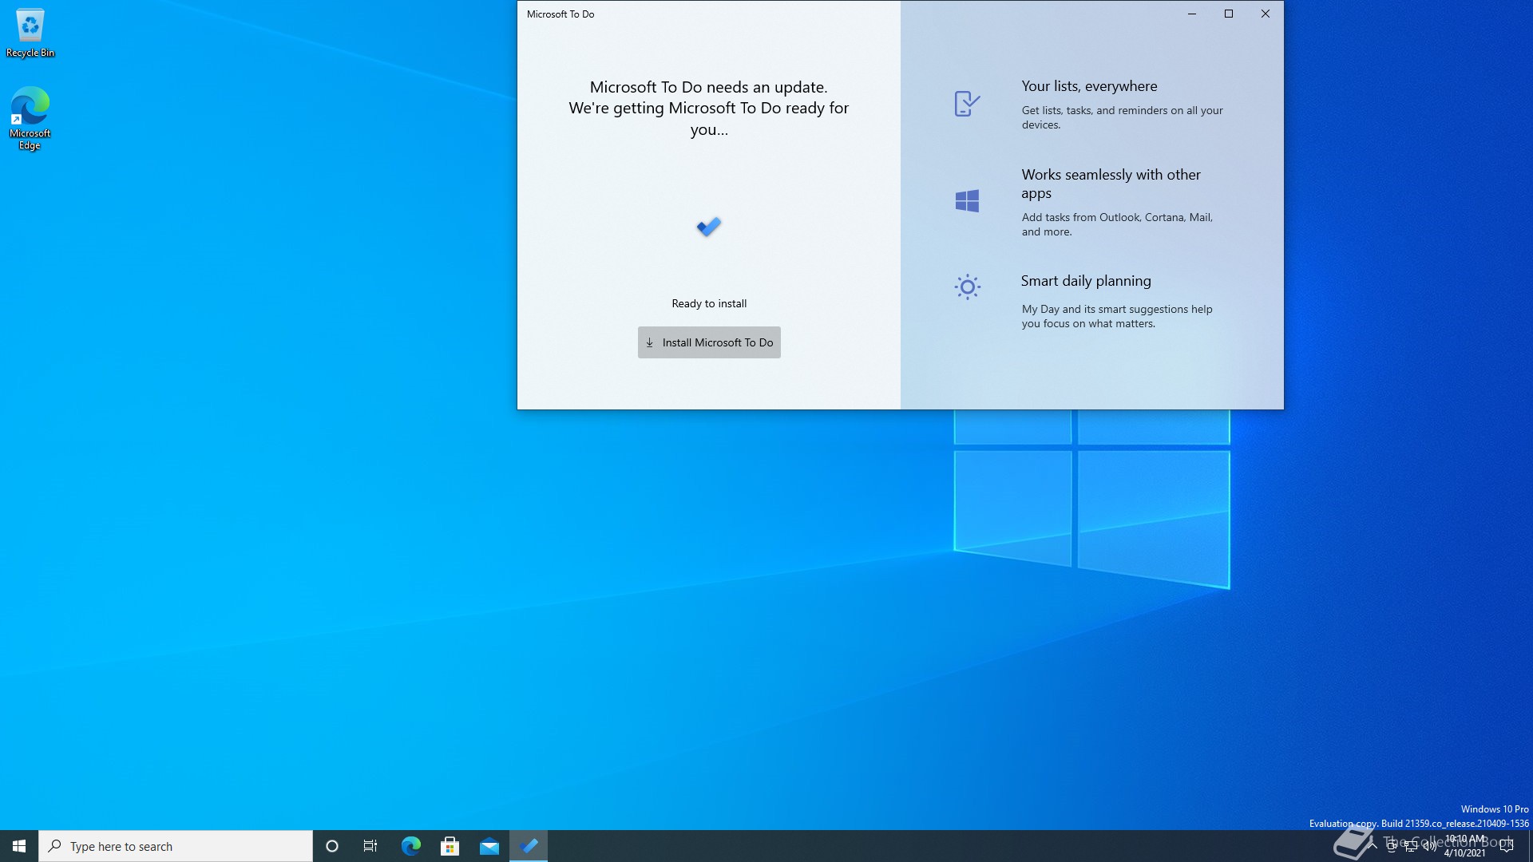The image size is (1533, 862).
Task: Click 'Add tasks from Outlook, Cortana, Mail' text
Action: 1117,224
